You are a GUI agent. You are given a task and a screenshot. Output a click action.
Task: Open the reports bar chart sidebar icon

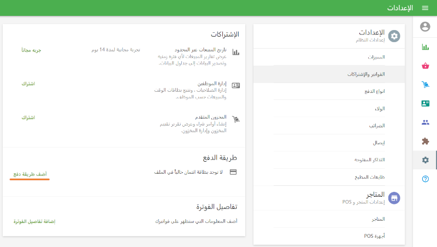426,47
